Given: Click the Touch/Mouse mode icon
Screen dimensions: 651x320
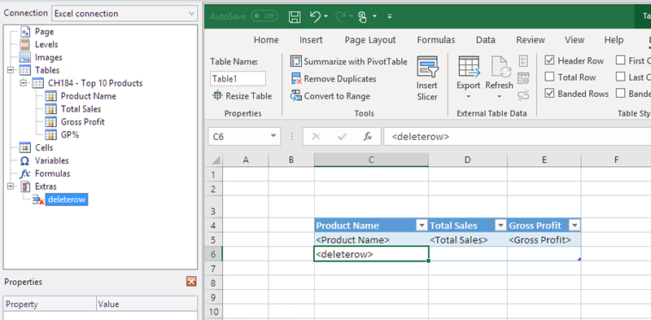Looking at the screenshot, I should [362, 16].
